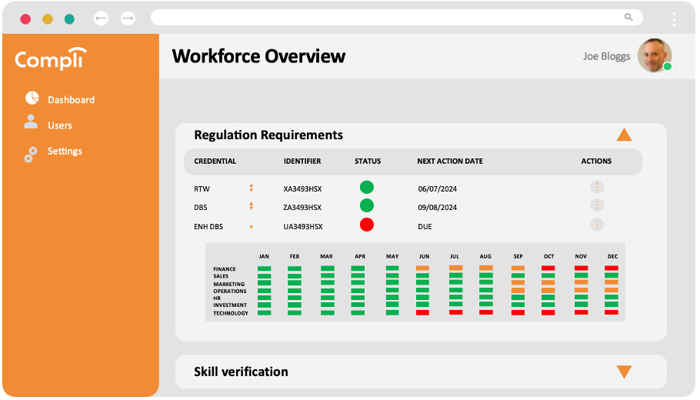The height and width of the screenshot is (400, 700).
Task: Toggle the DBS row sort arrows
Action: coord(252,206)
